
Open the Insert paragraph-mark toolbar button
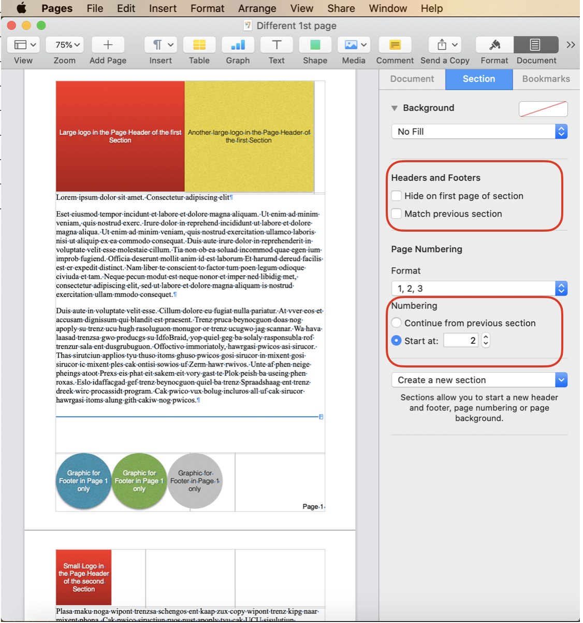point(161,45)
